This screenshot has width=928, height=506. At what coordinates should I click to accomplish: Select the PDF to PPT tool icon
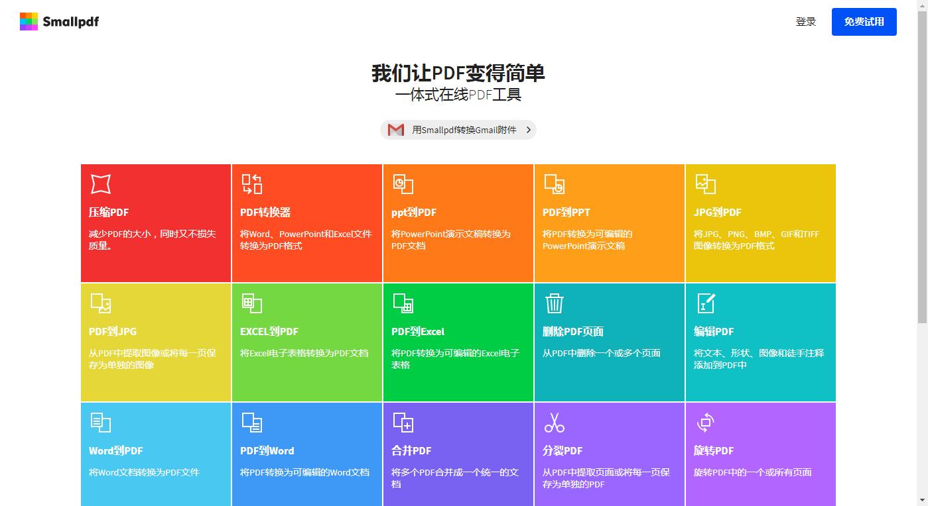point(554,183)
